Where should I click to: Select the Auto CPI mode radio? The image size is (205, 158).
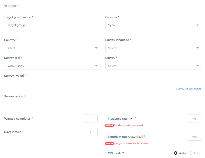point(176,153)
